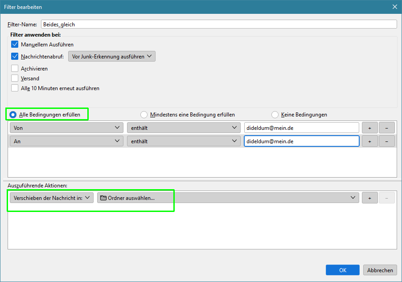Enable the Archivieren checkbox
Viewport: 402px width, 282px height.
click(15, 69)
